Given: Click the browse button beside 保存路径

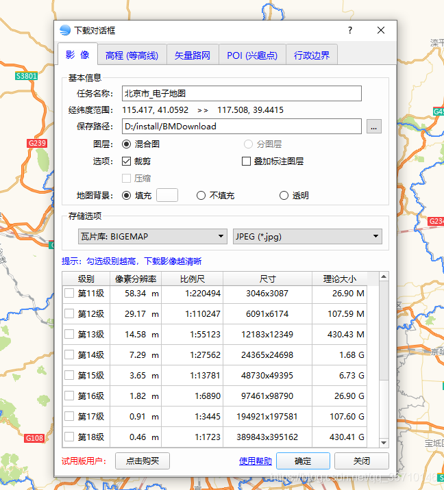Looking at the screenshot, I should click(x=374, y=127).
